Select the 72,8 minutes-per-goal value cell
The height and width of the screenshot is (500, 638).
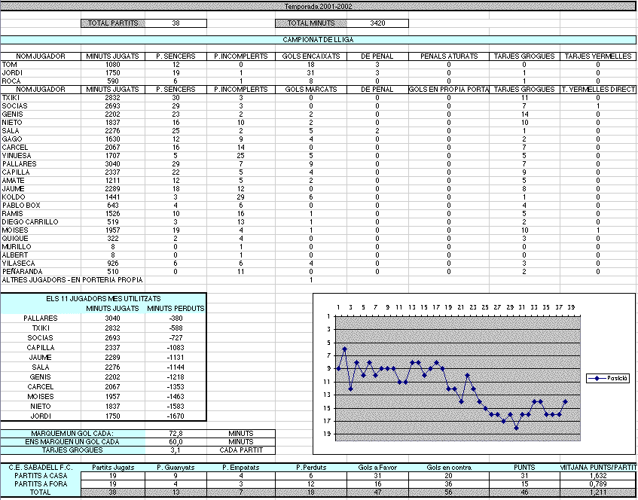pyautogui.click(x=175, y=434)
